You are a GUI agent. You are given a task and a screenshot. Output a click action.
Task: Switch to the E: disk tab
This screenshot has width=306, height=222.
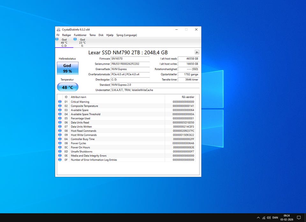coord(82,42)
